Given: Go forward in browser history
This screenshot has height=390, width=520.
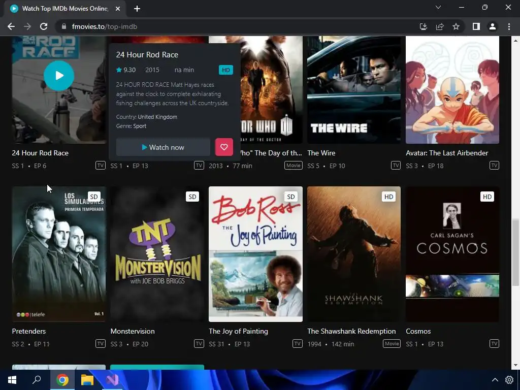Looking at the screenshot, I should point(27,26).
